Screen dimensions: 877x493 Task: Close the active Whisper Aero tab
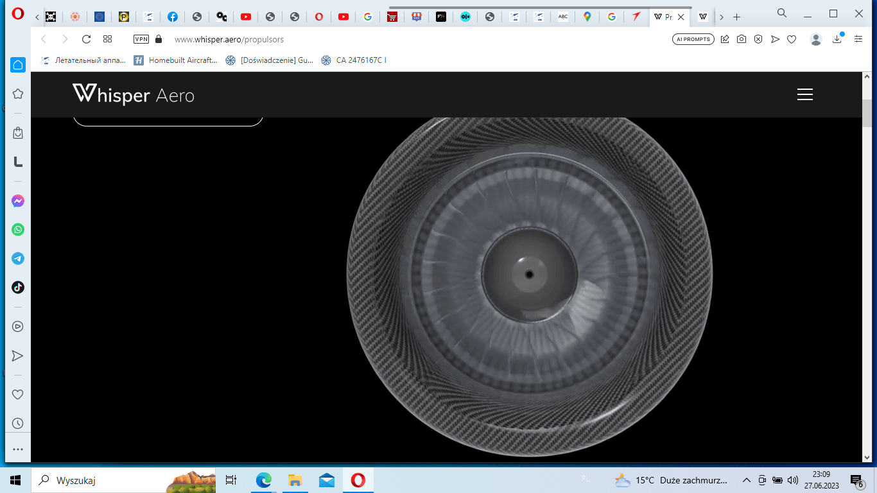(x=681, y=17)
